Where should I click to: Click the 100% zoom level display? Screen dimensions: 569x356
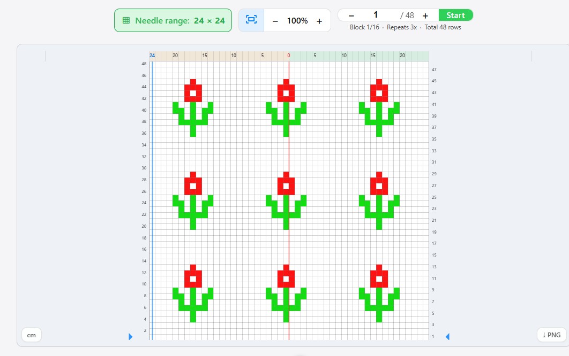pos(297,21)
